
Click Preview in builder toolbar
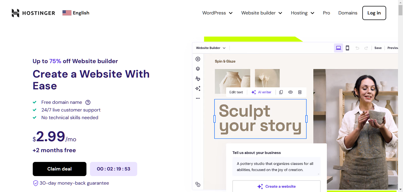click(393, 48)
